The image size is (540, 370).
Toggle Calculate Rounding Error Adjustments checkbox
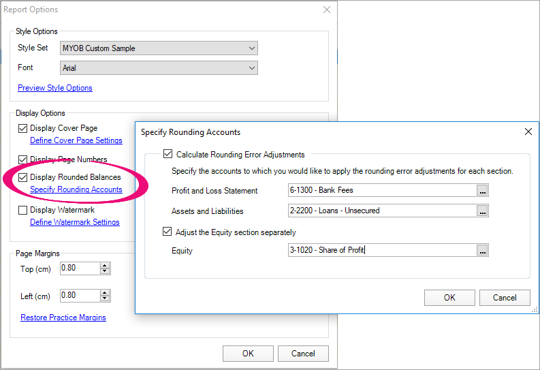[168, 155]
